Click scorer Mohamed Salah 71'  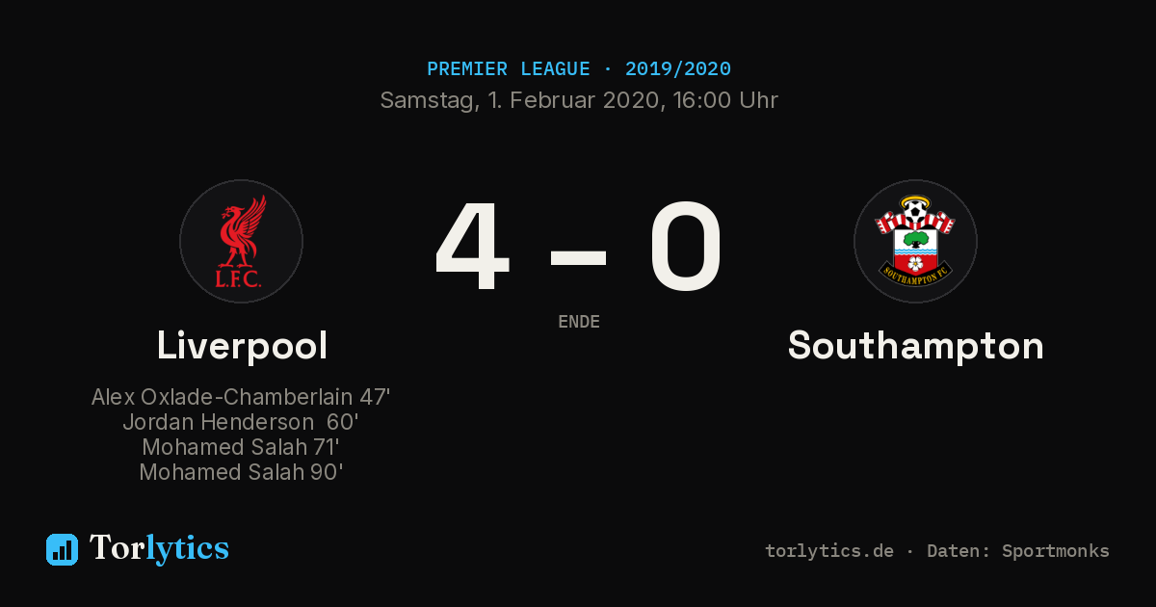(x=241, y=447)
